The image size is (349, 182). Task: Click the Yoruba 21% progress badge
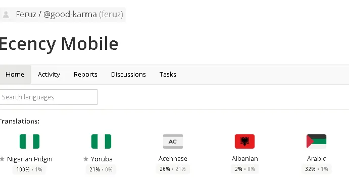coord(94,169)
